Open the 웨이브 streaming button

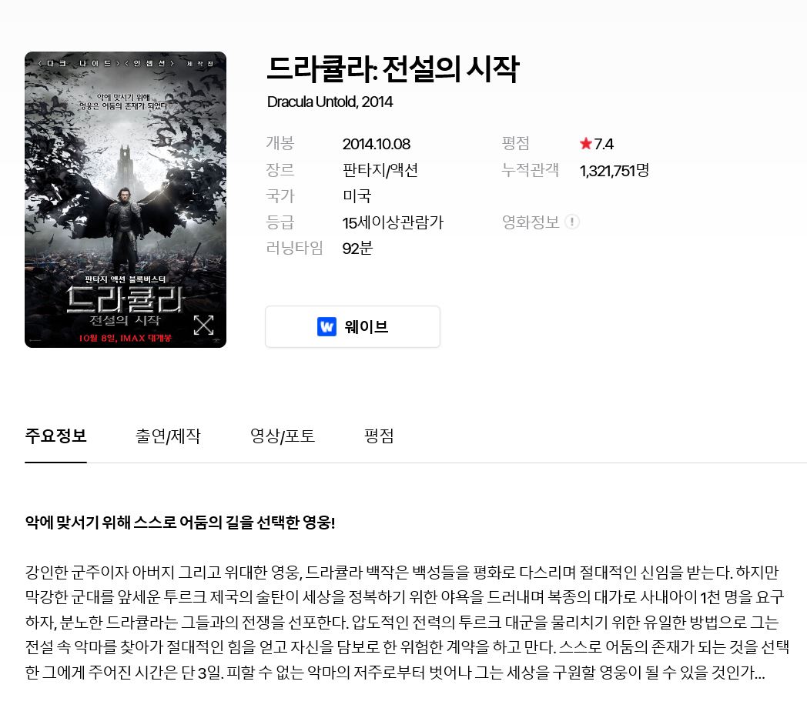pos(353,327)
